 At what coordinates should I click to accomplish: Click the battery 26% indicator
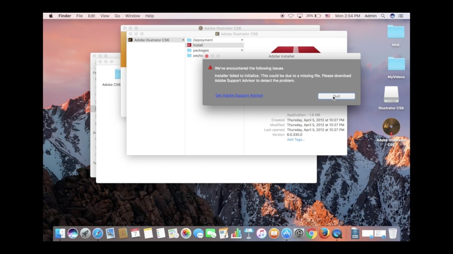click(314, 16)
